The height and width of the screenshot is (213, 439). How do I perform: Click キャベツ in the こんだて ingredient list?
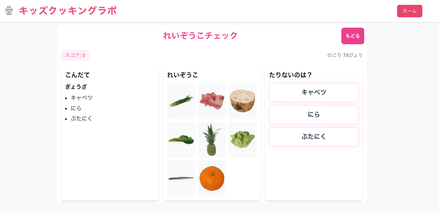[82, 98]
